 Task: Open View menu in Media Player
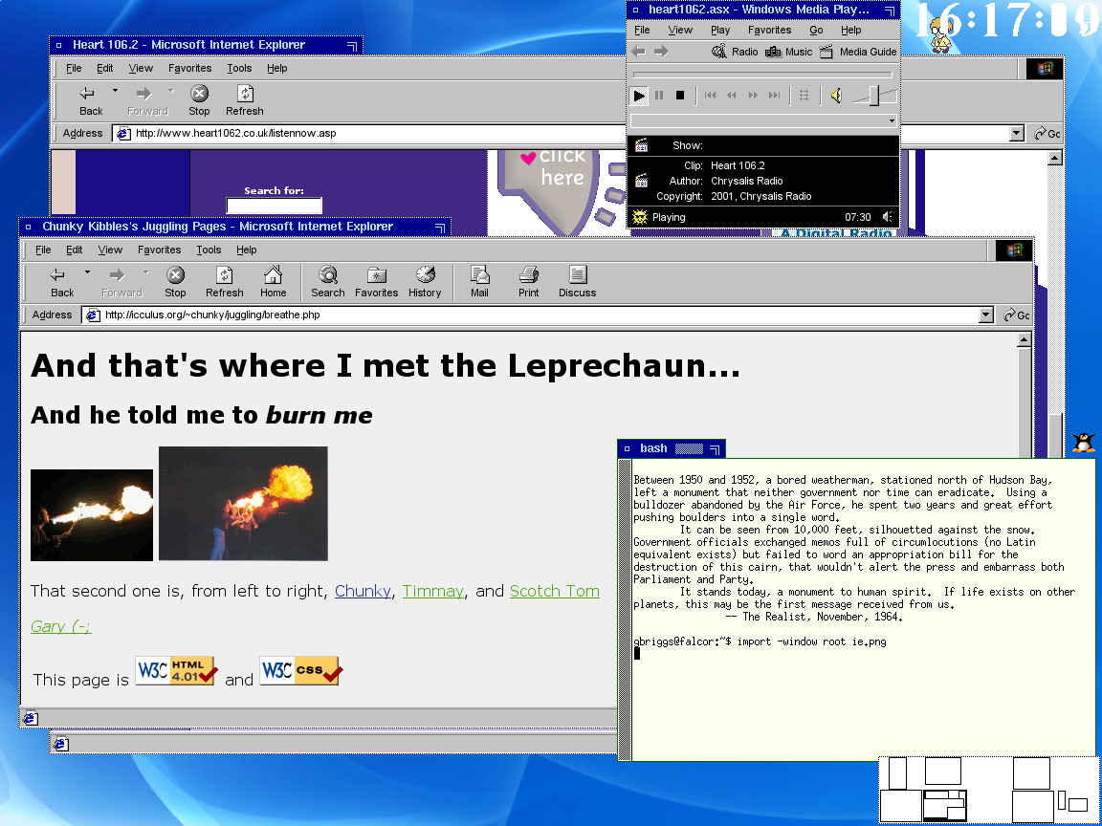pyautogui.click(x=679, y=31)
